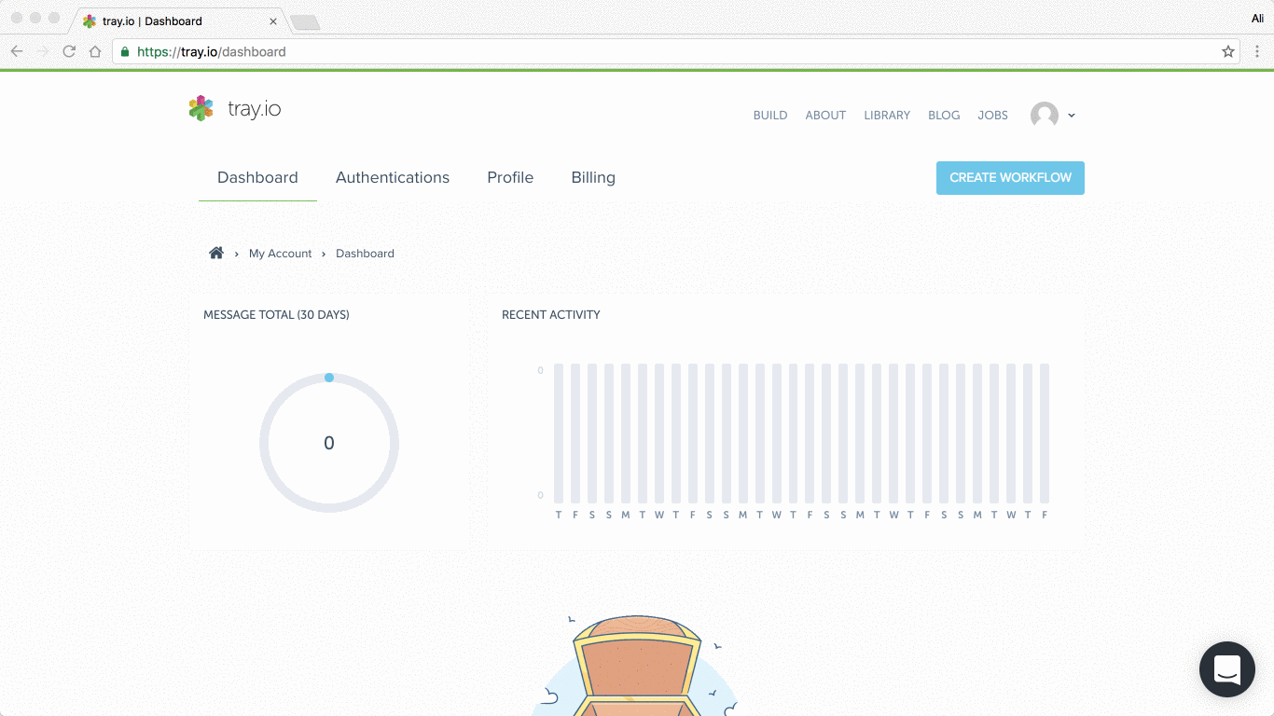Open the Profile tab
This screenshot has width=1274, height=716.
click(x=510, y=177)
